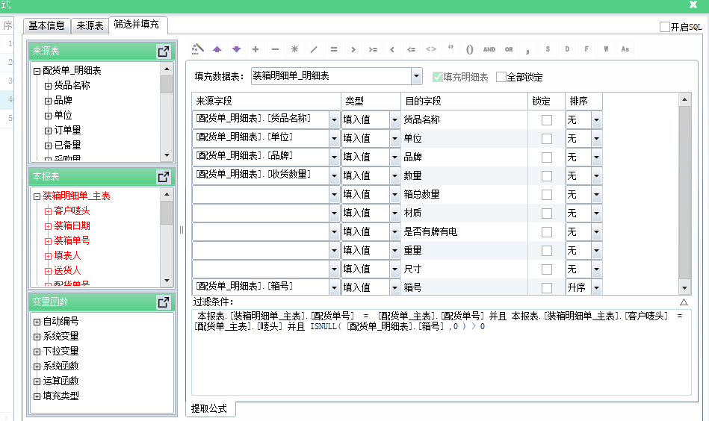Toggle the 填充明细表 checkbox
This screenshot has height=421, width=709.
pyautogui.click(x=437, y=77)
